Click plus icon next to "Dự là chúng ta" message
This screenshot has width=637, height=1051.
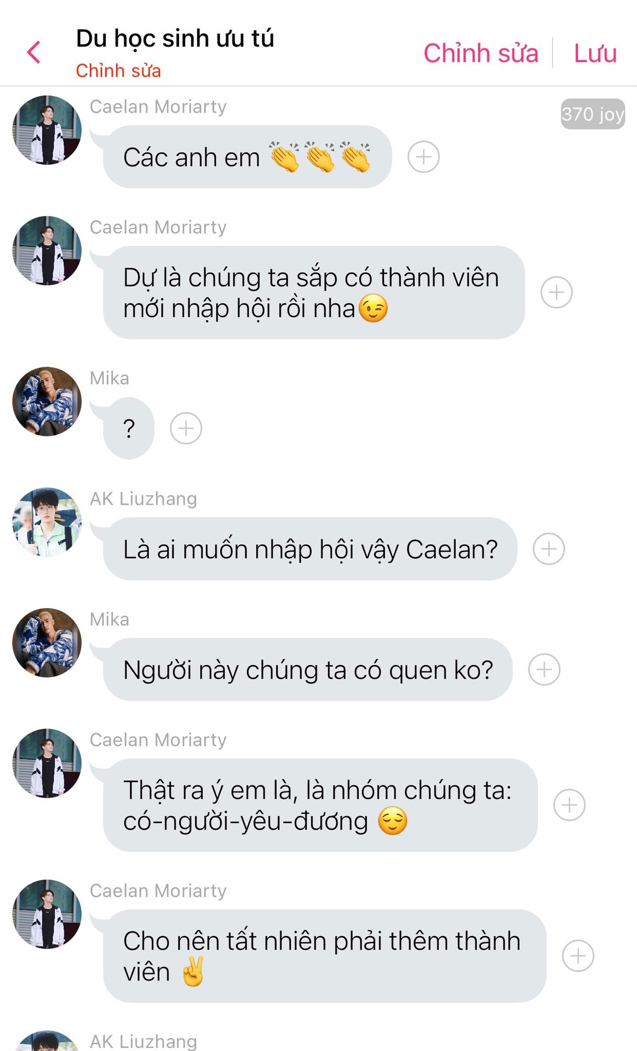[x=556, y=292]
